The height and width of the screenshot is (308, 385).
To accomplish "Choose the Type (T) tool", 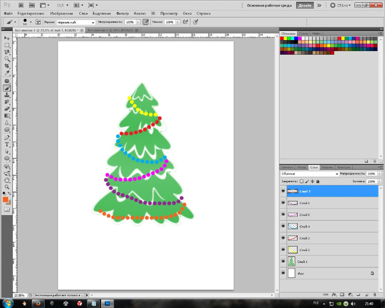I will 7,144.
